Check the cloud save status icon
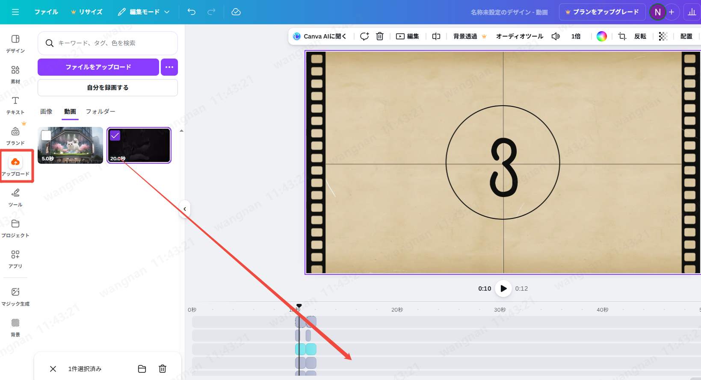This screenshot has height=380, width=701. click(236, 12)
